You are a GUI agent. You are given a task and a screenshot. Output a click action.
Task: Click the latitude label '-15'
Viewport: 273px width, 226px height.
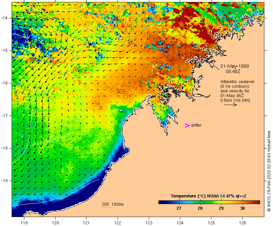pyautogui.click(x=4, y=51)
